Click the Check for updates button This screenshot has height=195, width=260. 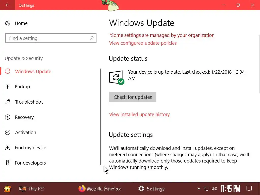click(133, 97)
